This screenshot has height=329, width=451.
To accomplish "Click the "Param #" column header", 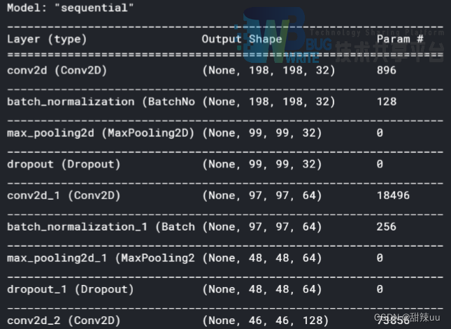I will (400, 39).
